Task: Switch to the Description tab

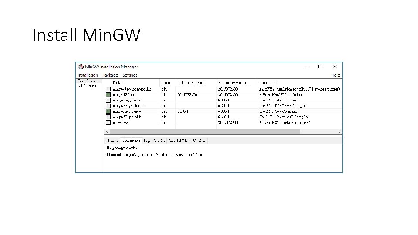Action: tap(131, 141)
